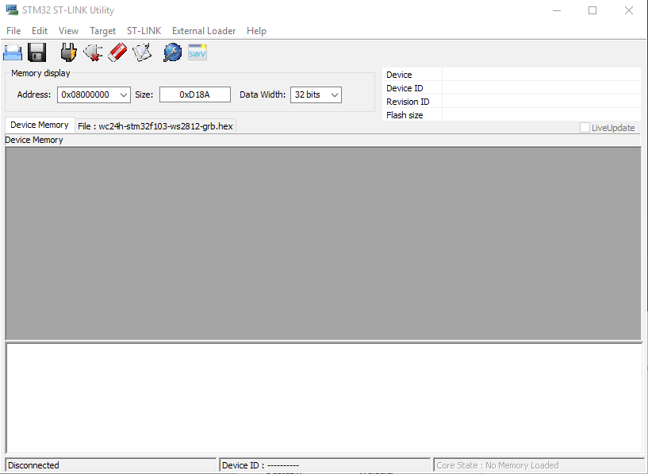Open the Help menu
Viewport: 648px width, 474px height.
256,31
